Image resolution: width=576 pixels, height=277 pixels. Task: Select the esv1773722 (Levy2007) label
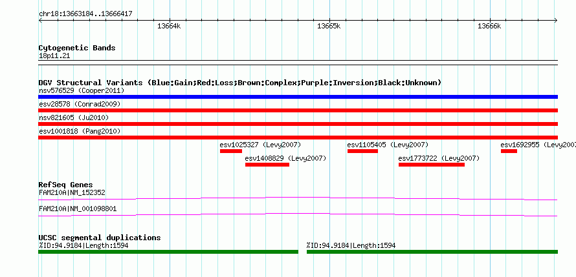tap(439, 158)
